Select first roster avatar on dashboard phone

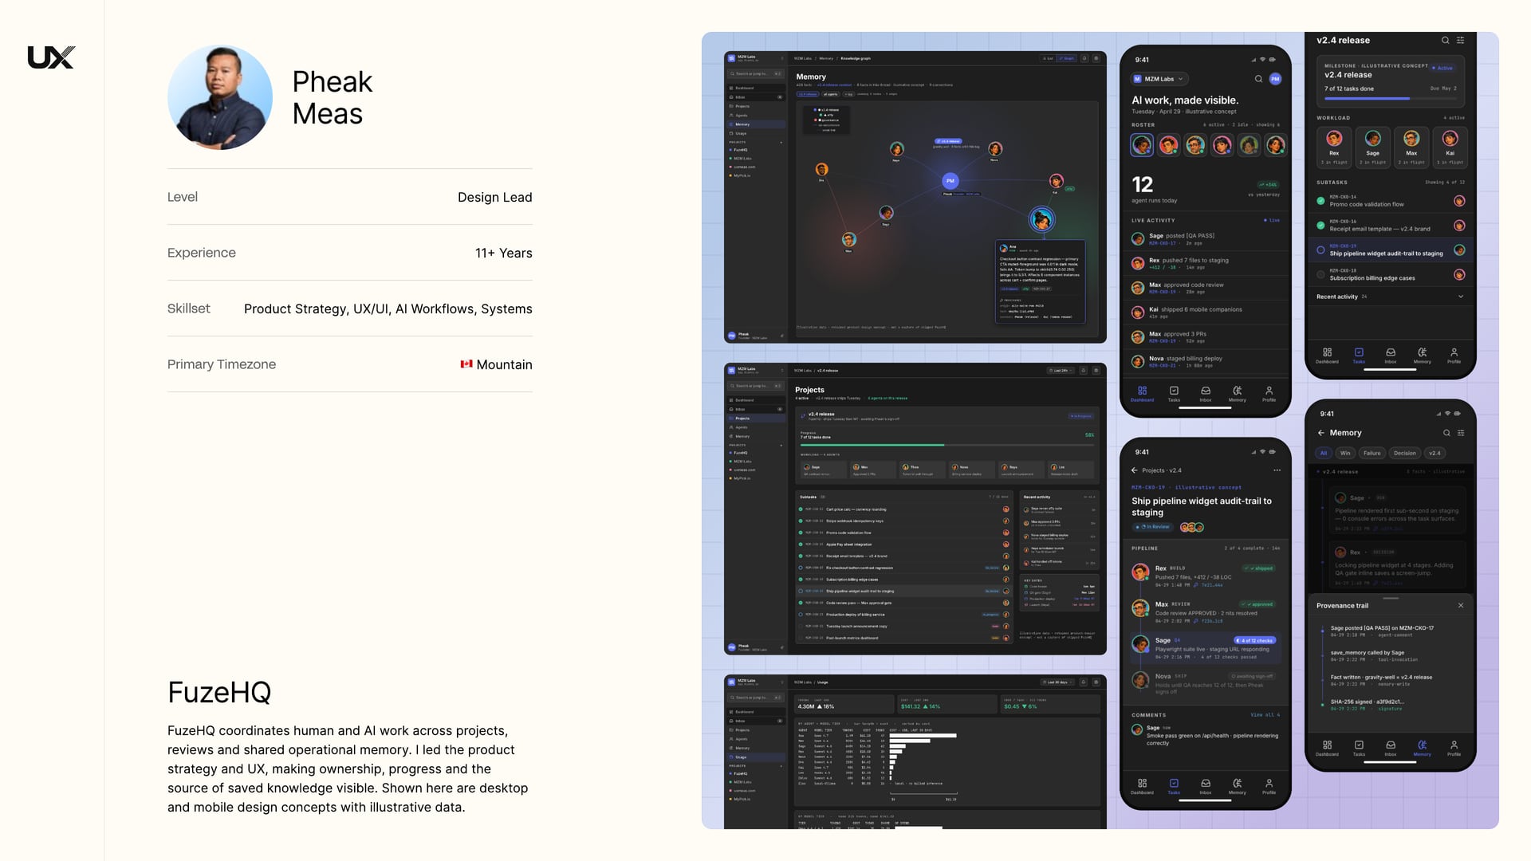pyautogui.click(x=1142, y=145)
